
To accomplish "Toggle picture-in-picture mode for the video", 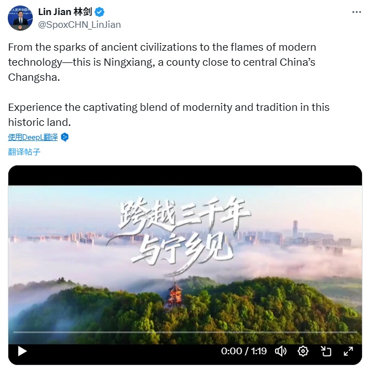I will pyautogui.click(x=326, y=351).
